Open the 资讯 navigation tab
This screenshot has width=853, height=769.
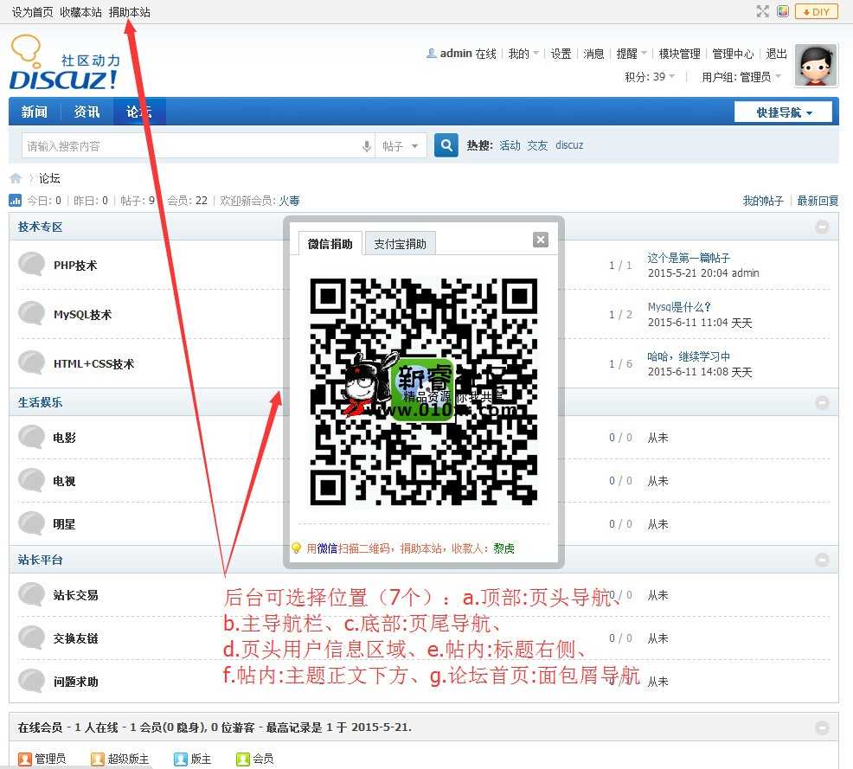click(87, 112)
